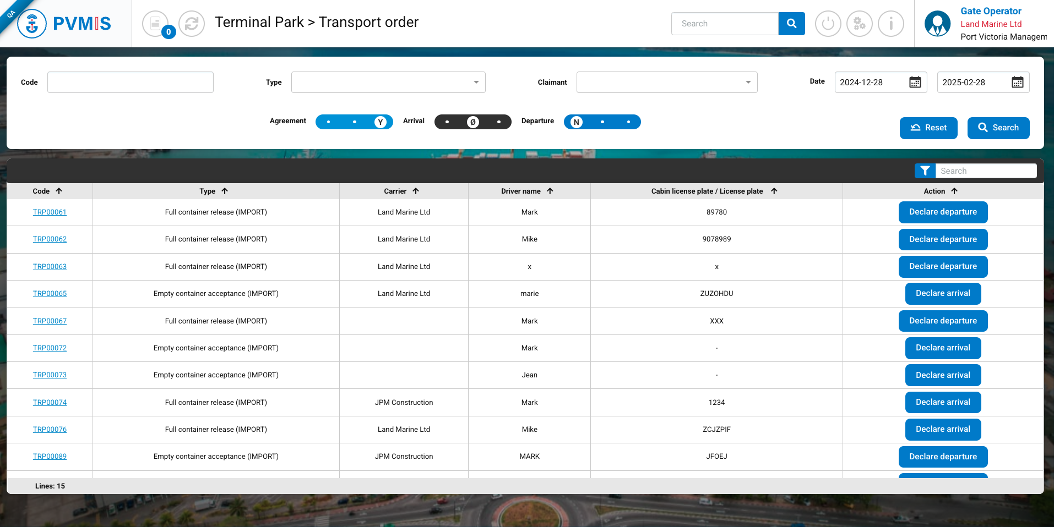Open the end date calendar picker
This screenshot has height=527, width=1054.
pyautogui.click(x=1017, y=83)
